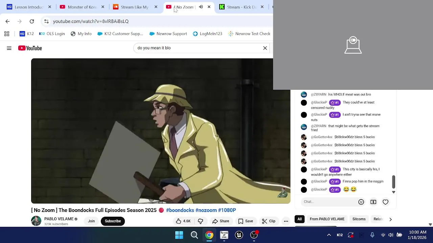This screenshot has width=433, height=243.
Task: Open the Chrome apps grid in bookmarks bar
Action: (x=7, y=34)
